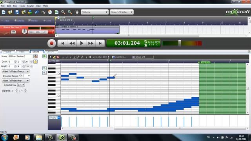Click the lower zoom magnifier beside piano keys
251x141 pixels.
point(44,73)
